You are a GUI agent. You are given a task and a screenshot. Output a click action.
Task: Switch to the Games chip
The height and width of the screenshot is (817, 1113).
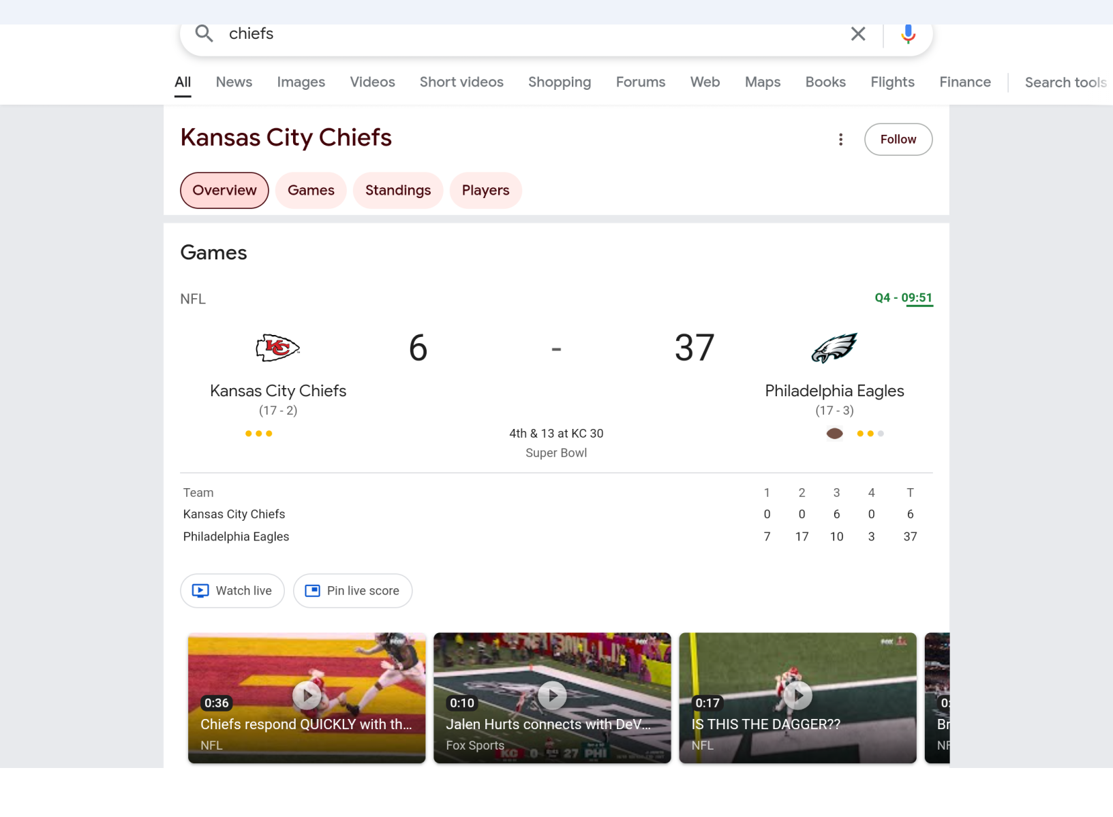pyautogui.click(x=311, y=191)
